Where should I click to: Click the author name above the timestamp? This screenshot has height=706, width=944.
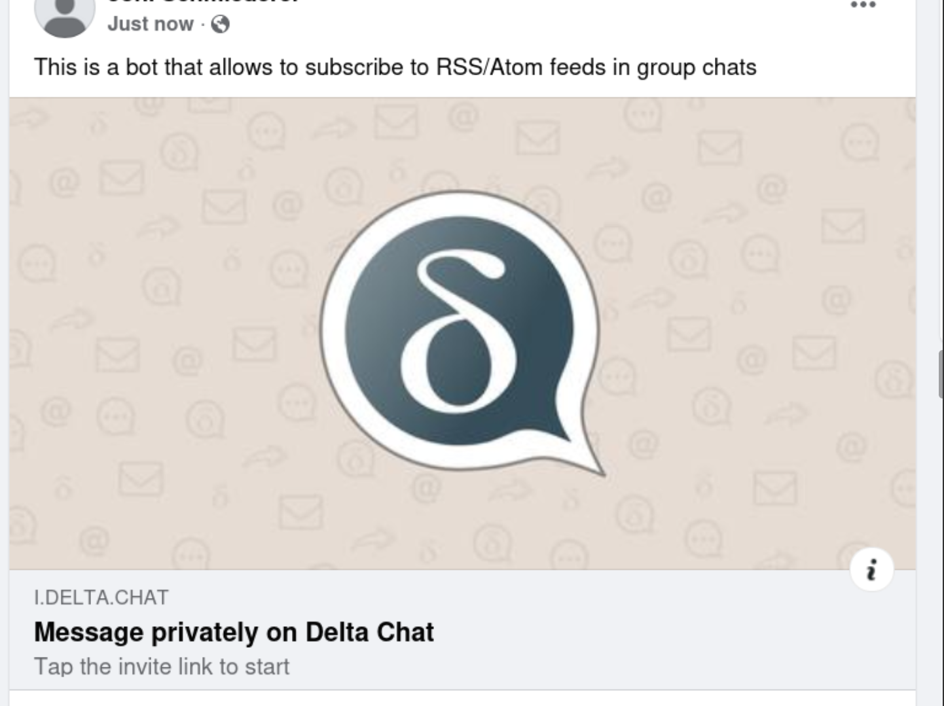[x=203, y=2]
